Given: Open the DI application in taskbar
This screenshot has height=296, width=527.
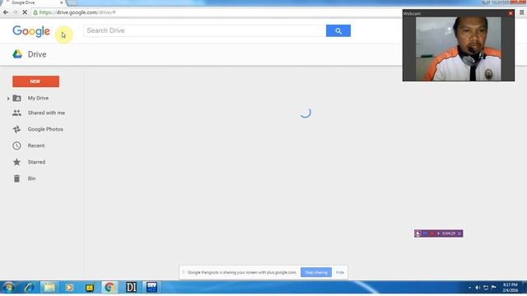Looking at the screenshot, I should tap(131, 287).
